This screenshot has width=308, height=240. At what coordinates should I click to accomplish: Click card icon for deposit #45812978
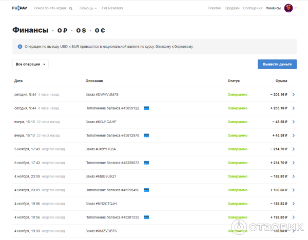pyautogui.click(x=146, y=135)
